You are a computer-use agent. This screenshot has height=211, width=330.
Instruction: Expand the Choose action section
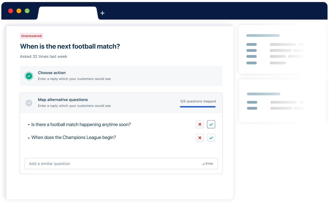tap(121, 76)
